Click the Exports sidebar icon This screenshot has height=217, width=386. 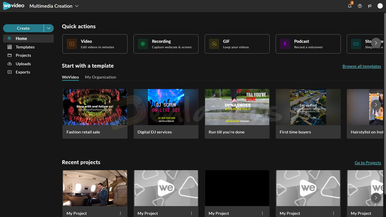pyautogui.click(x=9, y=72)
